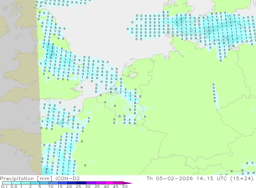Click the 25–30 mm navy legend swatch
256x188 pixels.
coord(81,183)
